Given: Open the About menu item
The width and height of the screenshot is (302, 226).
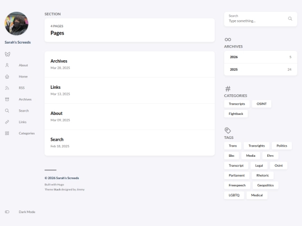Looking at the screenshot, I should tap(23, 65).
